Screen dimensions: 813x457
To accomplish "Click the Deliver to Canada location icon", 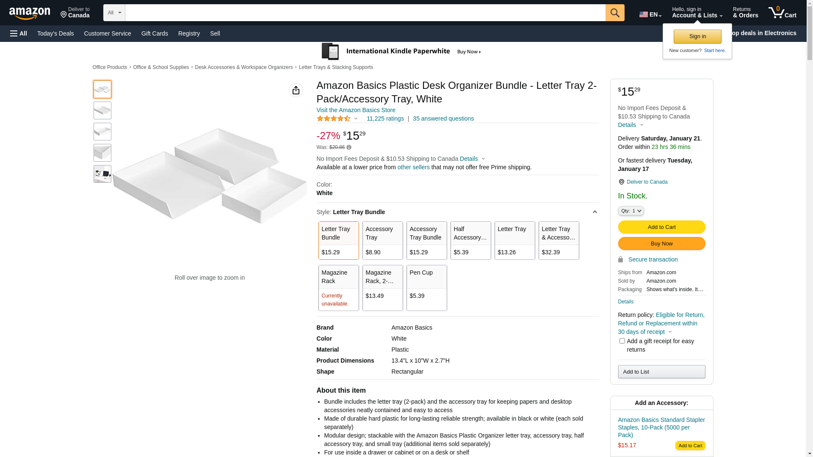I will (x=621, y=182).
